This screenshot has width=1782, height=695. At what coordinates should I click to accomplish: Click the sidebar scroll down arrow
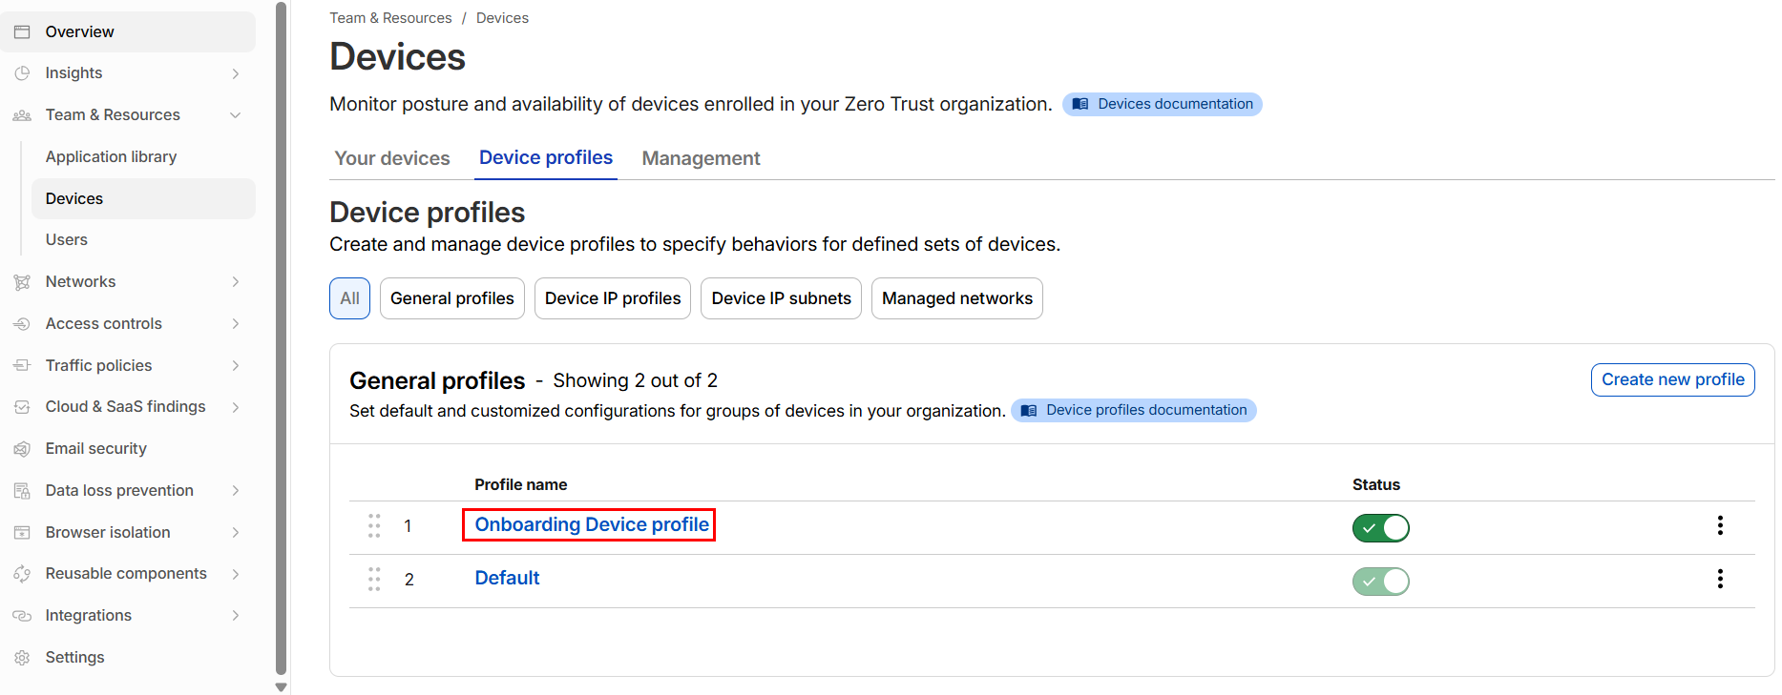(x=281, y=686)
